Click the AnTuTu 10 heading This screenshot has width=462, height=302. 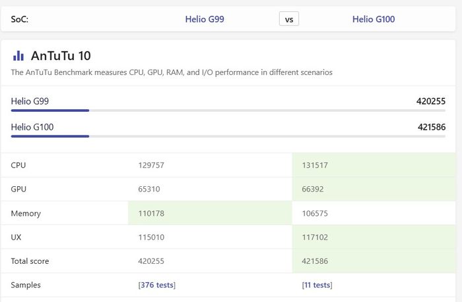pyautogui.click(x=61, y=55)
